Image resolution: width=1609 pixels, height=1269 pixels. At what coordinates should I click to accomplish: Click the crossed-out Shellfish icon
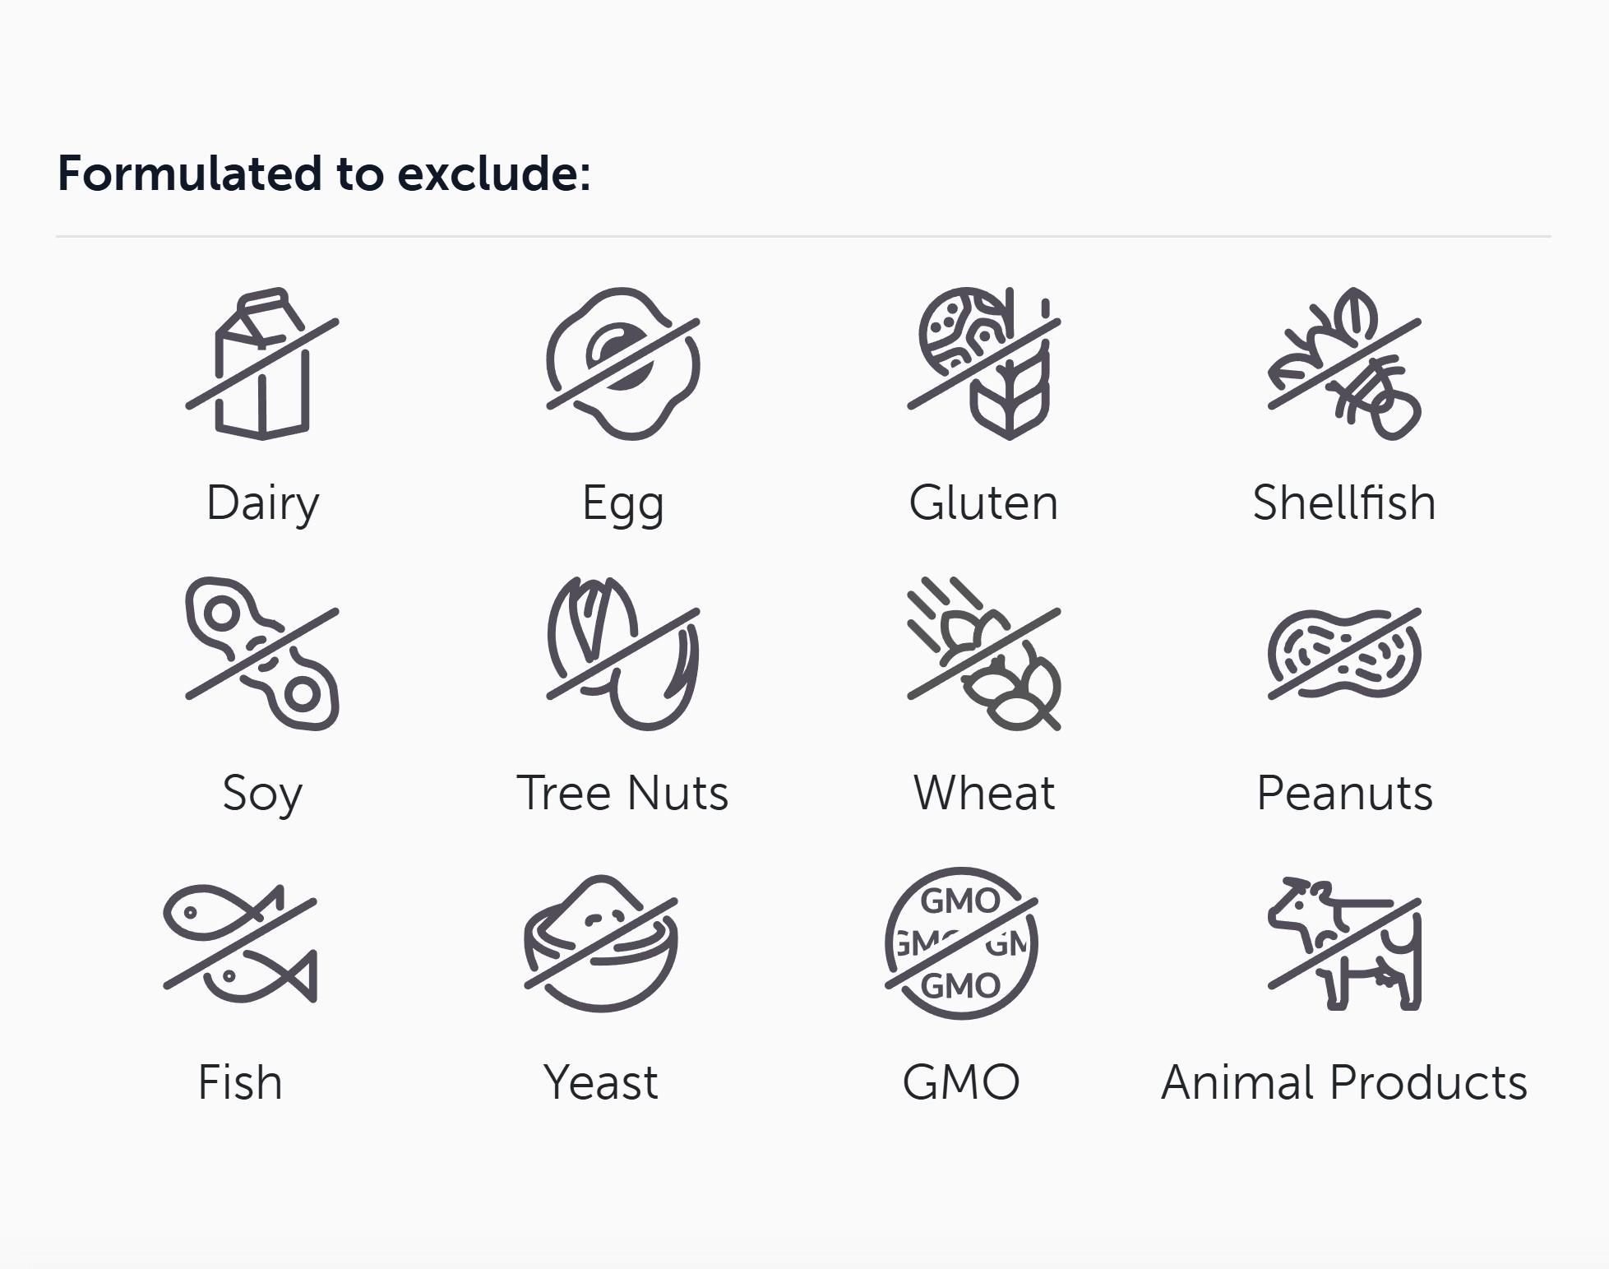tap(1344, 364)
